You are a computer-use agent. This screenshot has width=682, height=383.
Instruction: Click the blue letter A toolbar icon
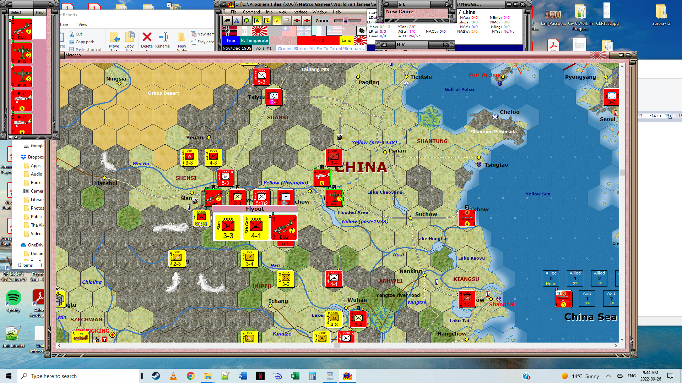(237, 21)
